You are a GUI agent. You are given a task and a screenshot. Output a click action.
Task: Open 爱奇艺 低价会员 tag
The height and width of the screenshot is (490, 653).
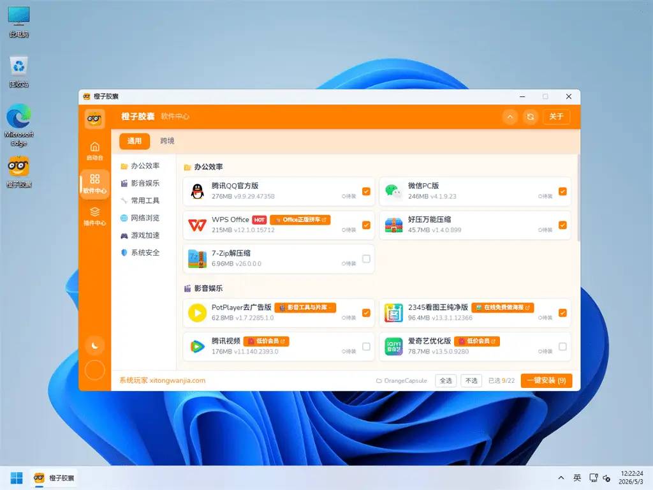click(477, 341)
